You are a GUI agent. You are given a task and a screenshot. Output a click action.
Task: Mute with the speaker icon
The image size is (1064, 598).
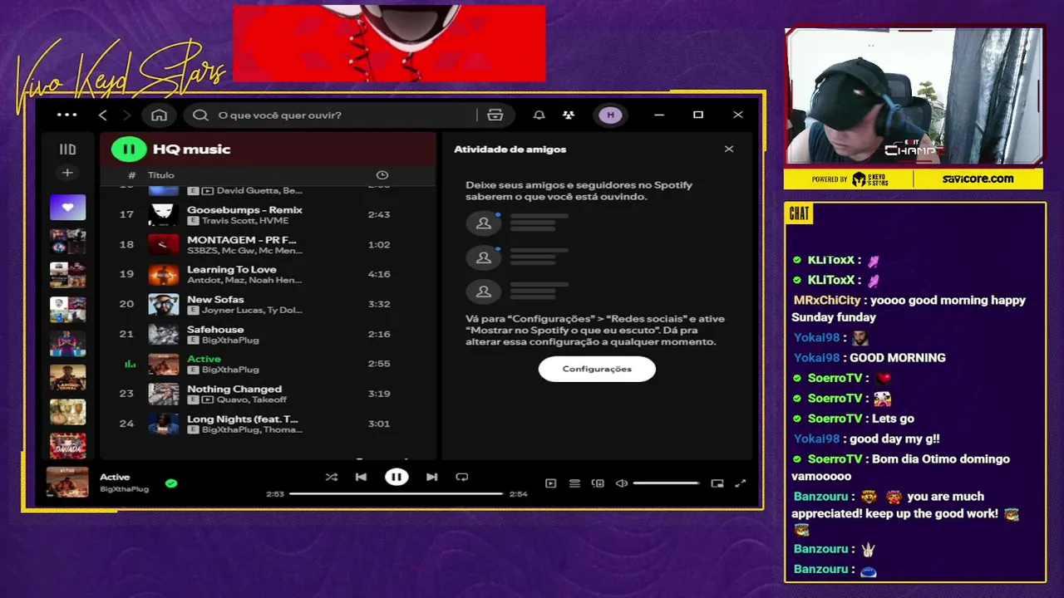pyautogui.click(x=621, y=483)
